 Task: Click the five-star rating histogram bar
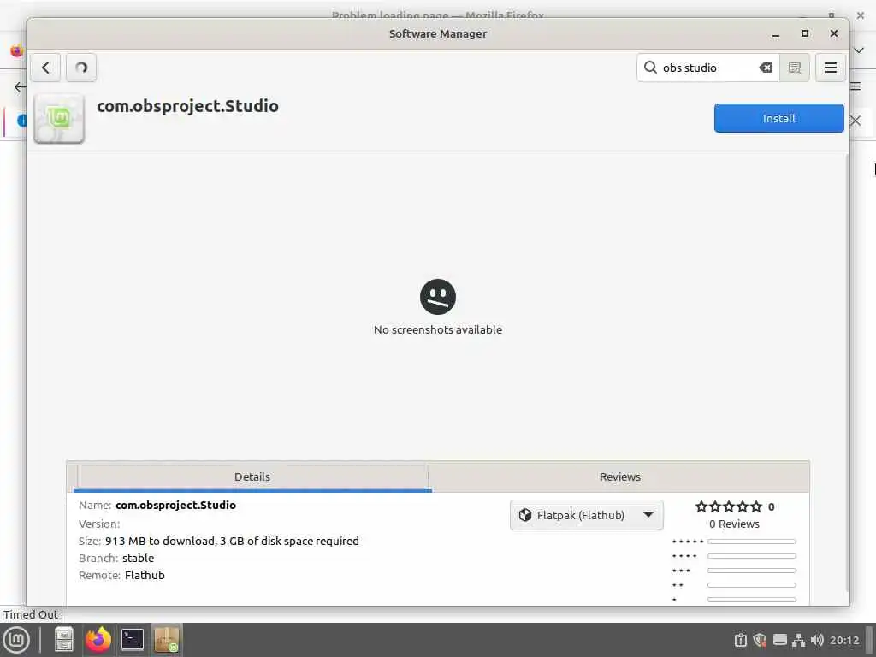coord(751,542)
